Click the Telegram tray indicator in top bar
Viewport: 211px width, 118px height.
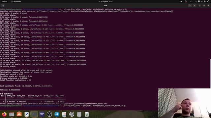coord(181,1)
